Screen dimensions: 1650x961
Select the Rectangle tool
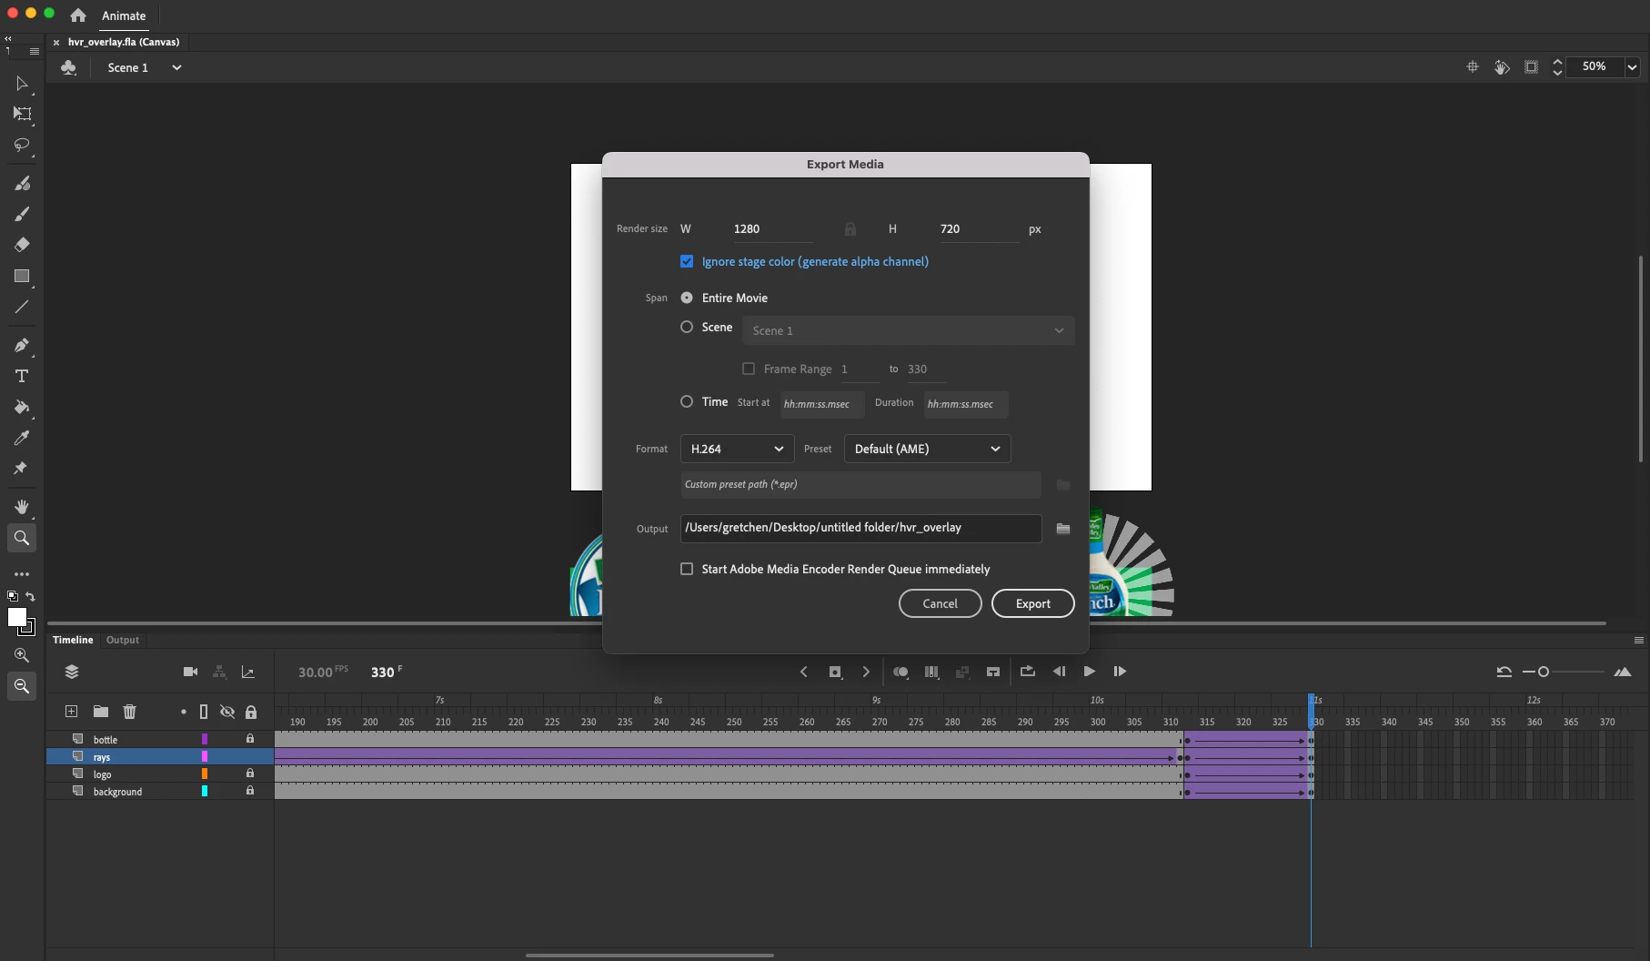[22, 276]
